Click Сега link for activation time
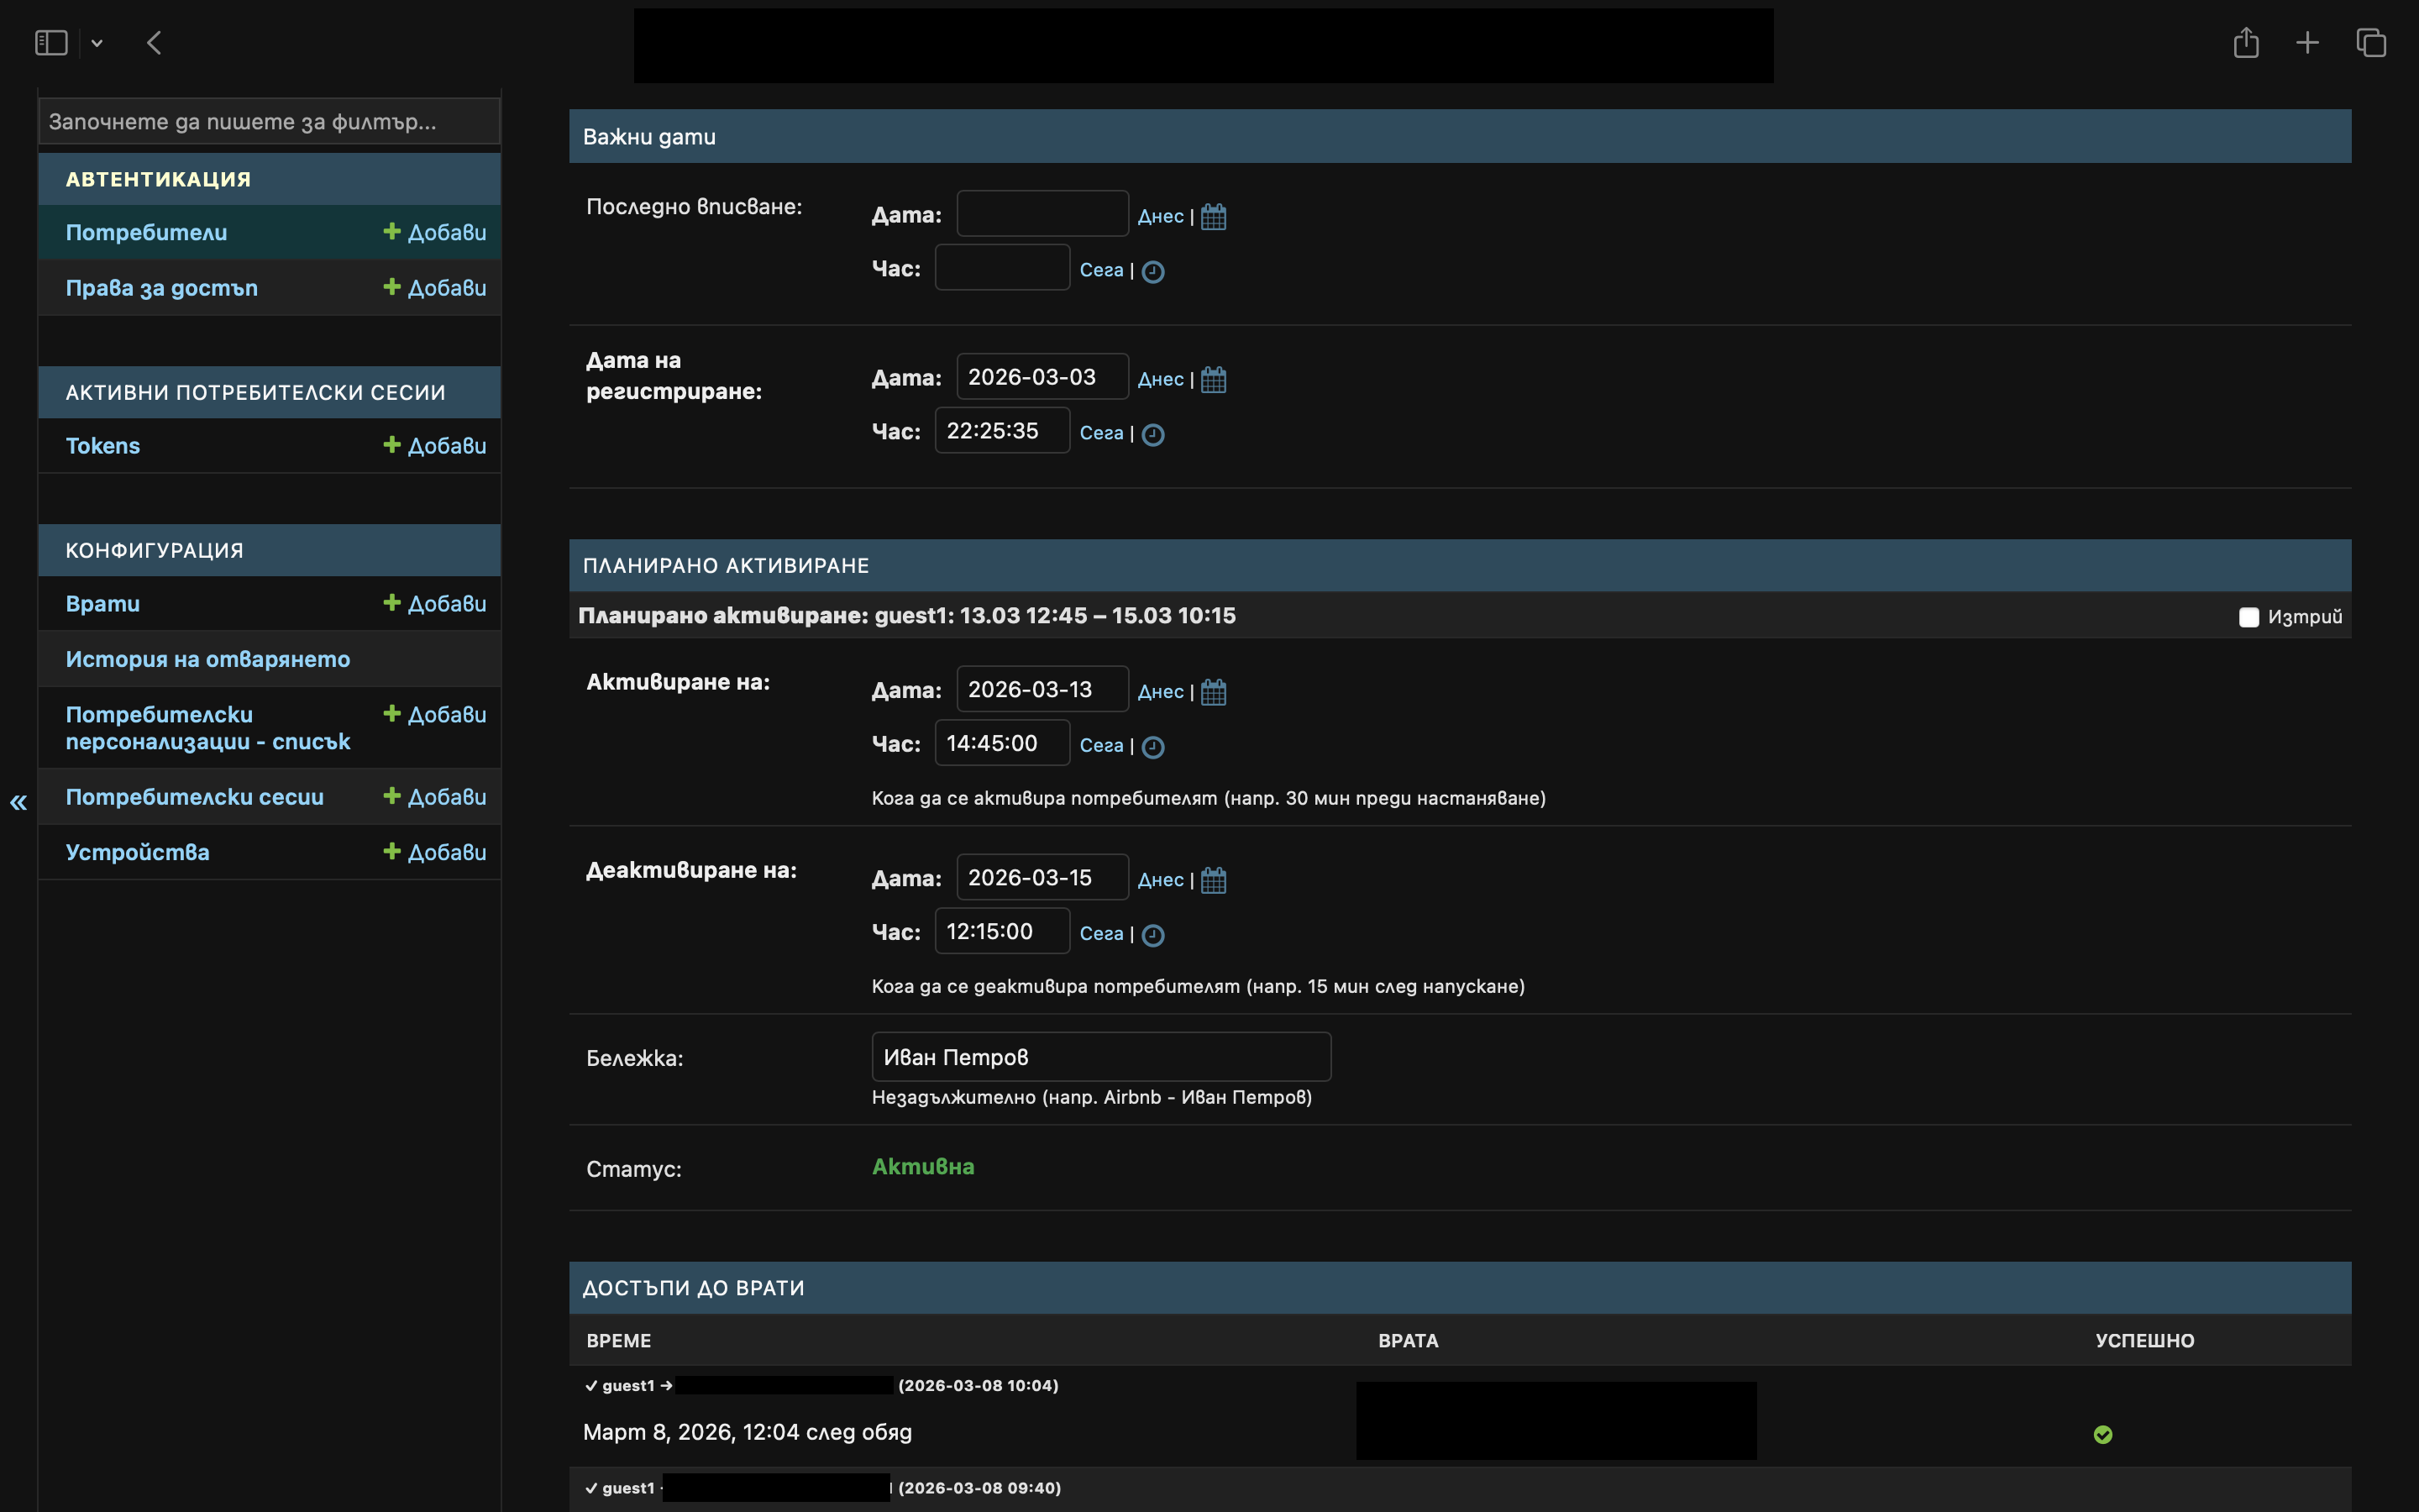Image resolution: width=2419 pixels, height=1512 pixels. (x=1100, y=746)
